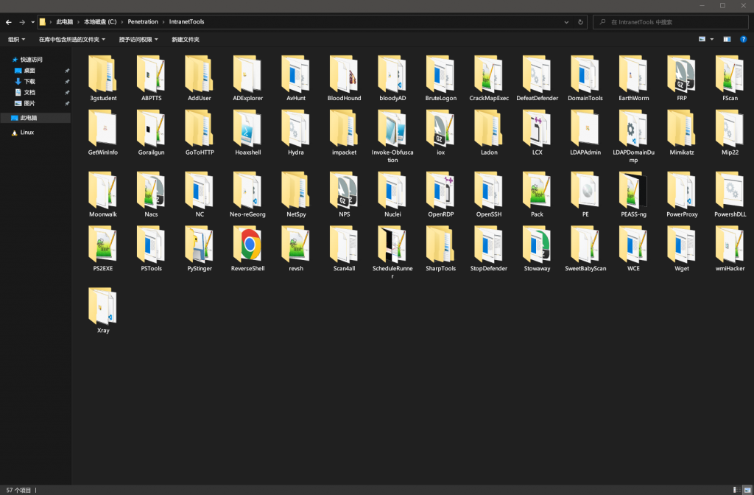Viewport: 754px width, 495px height.
Task: Select 此电脑 in navigation pane
Action: tap(35, 118)
